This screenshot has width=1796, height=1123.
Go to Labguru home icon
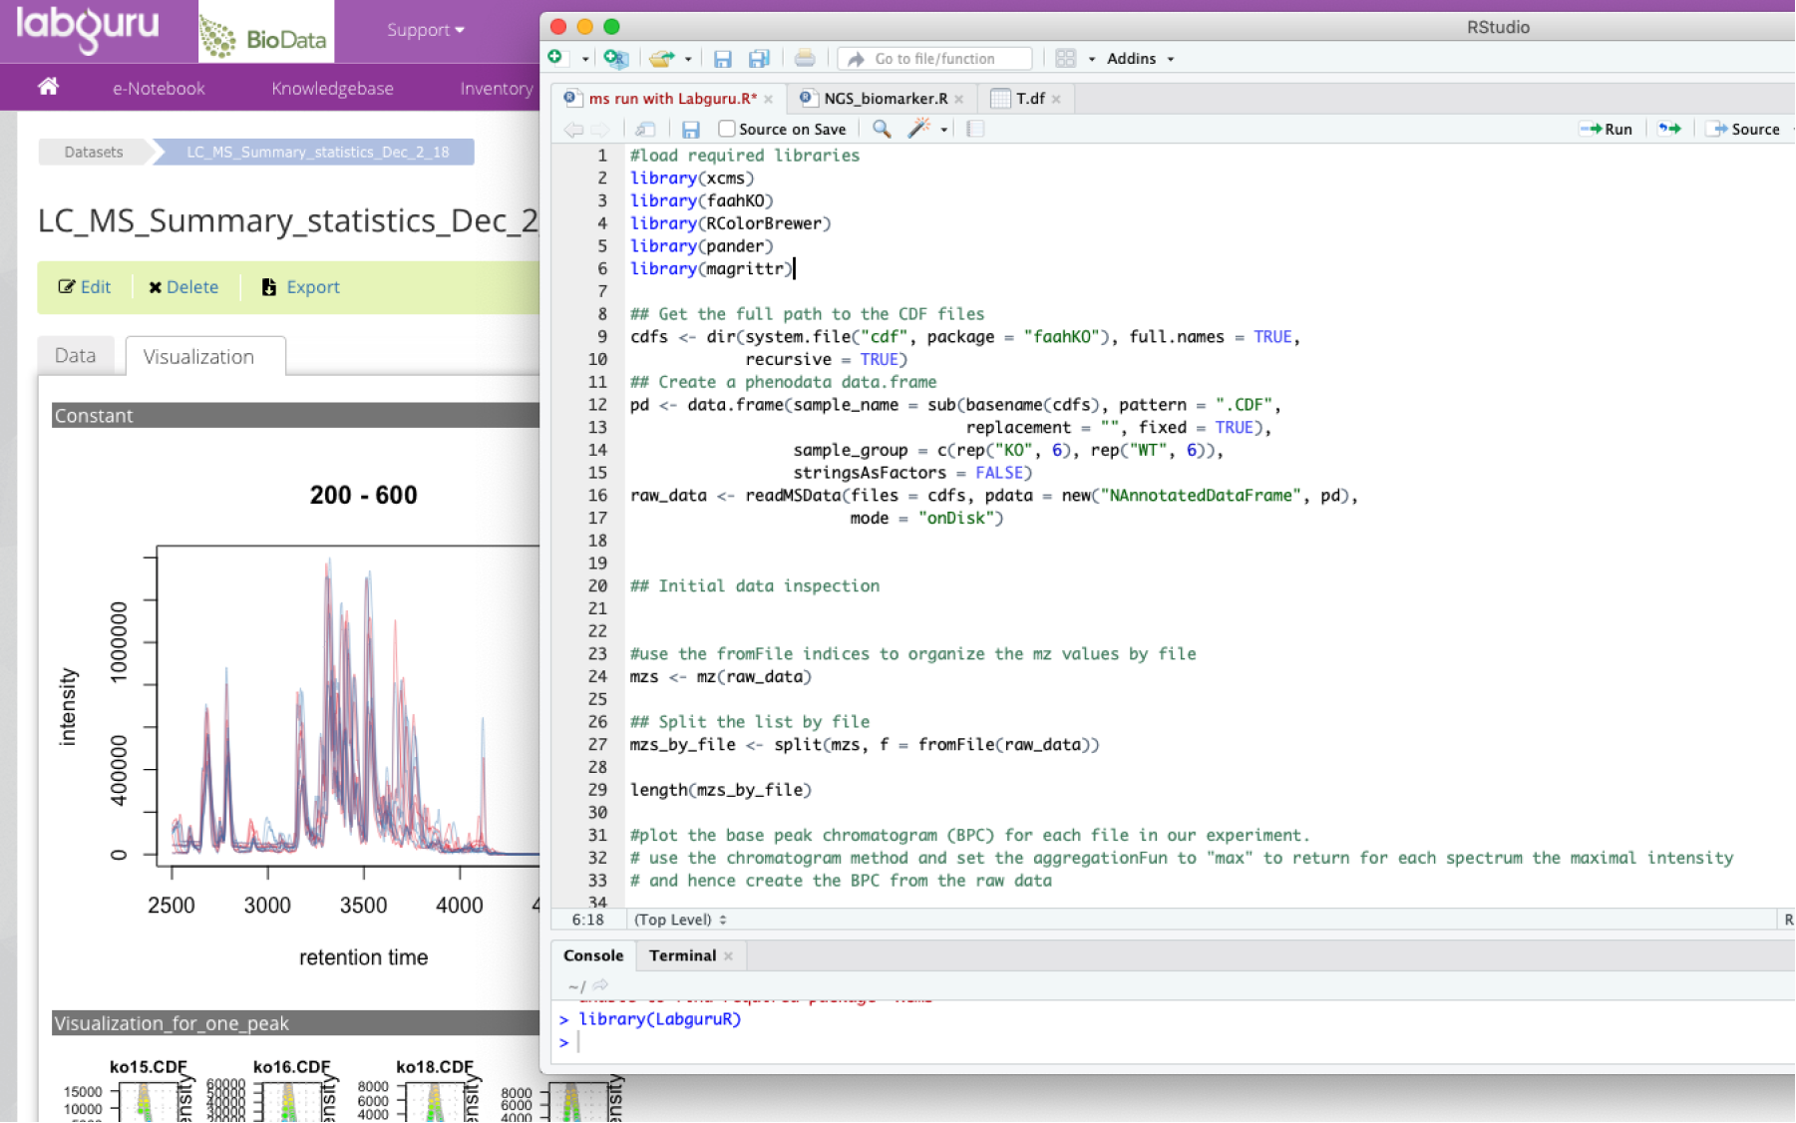48,87
